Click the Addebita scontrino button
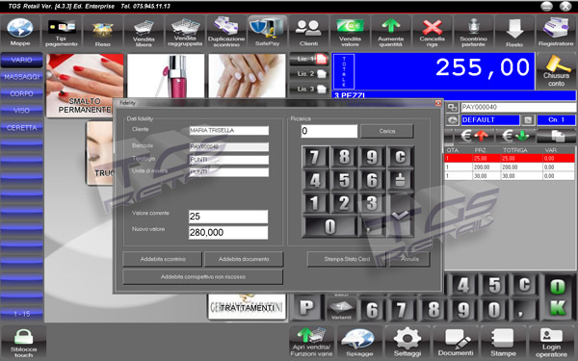 (x=162, y=259)
